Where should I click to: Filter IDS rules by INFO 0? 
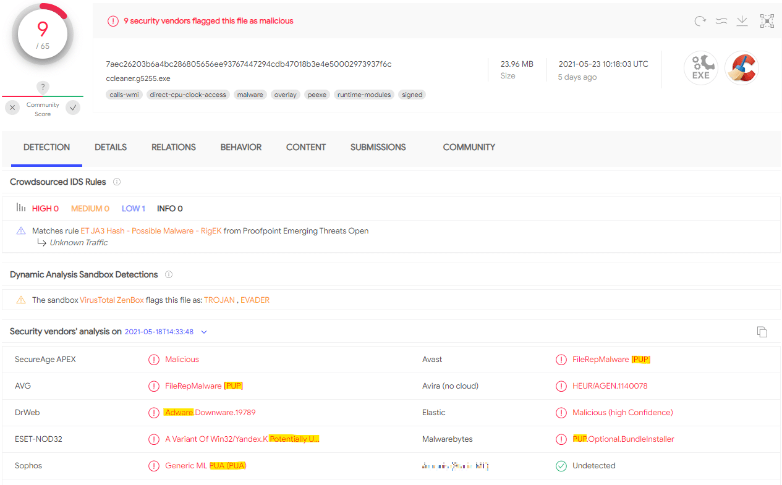coord(170,209)
